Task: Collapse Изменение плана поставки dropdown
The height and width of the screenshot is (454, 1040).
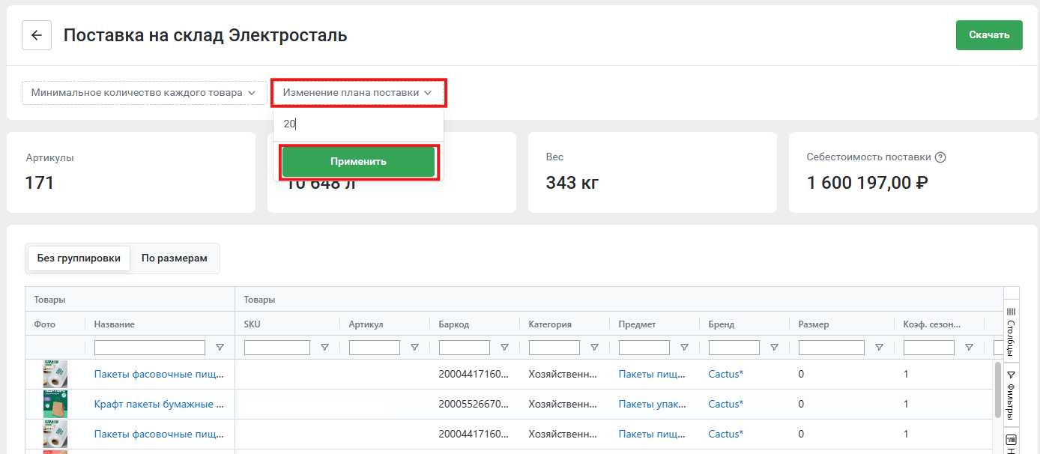Action: tap(358, 93)
